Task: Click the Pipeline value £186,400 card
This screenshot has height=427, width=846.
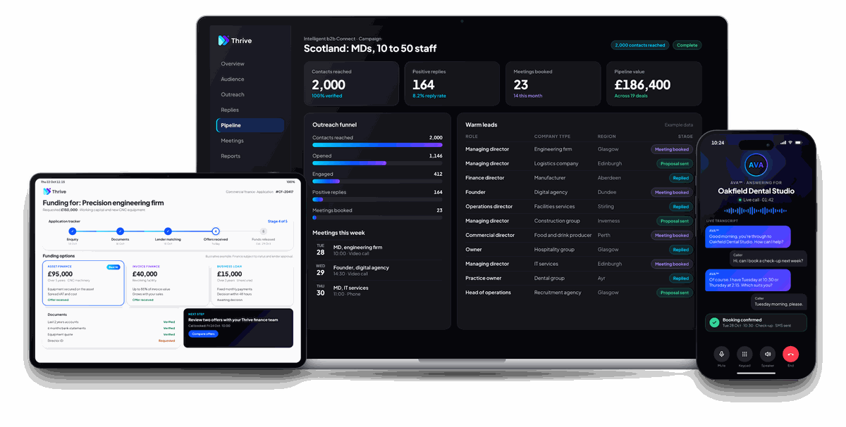Action: pyautogui.click(x=654, y=84)
